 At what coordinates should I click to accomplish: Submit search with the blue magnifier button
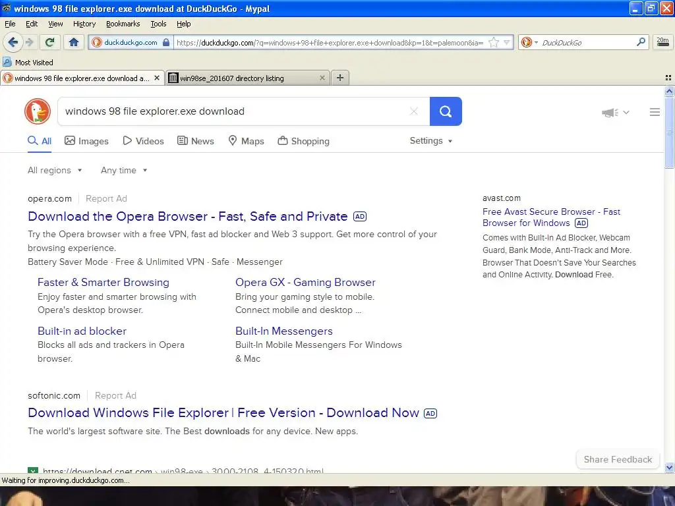(x=446, y=111)
